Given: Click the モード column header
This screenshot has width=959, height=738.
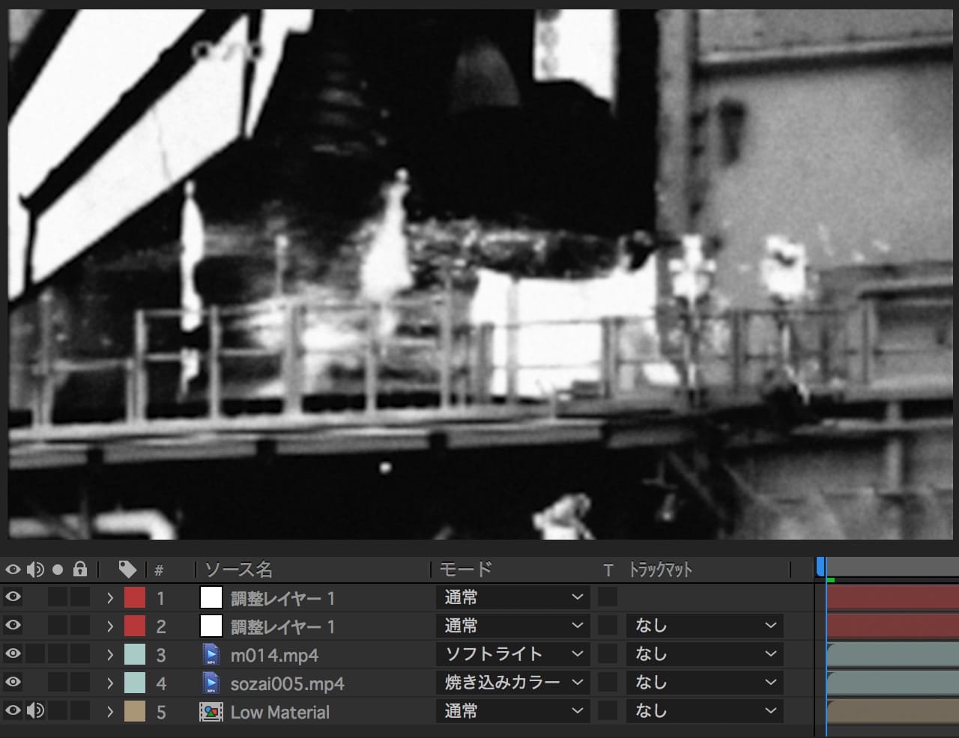Looking at the screenshot, I should [x=465, y=570].
